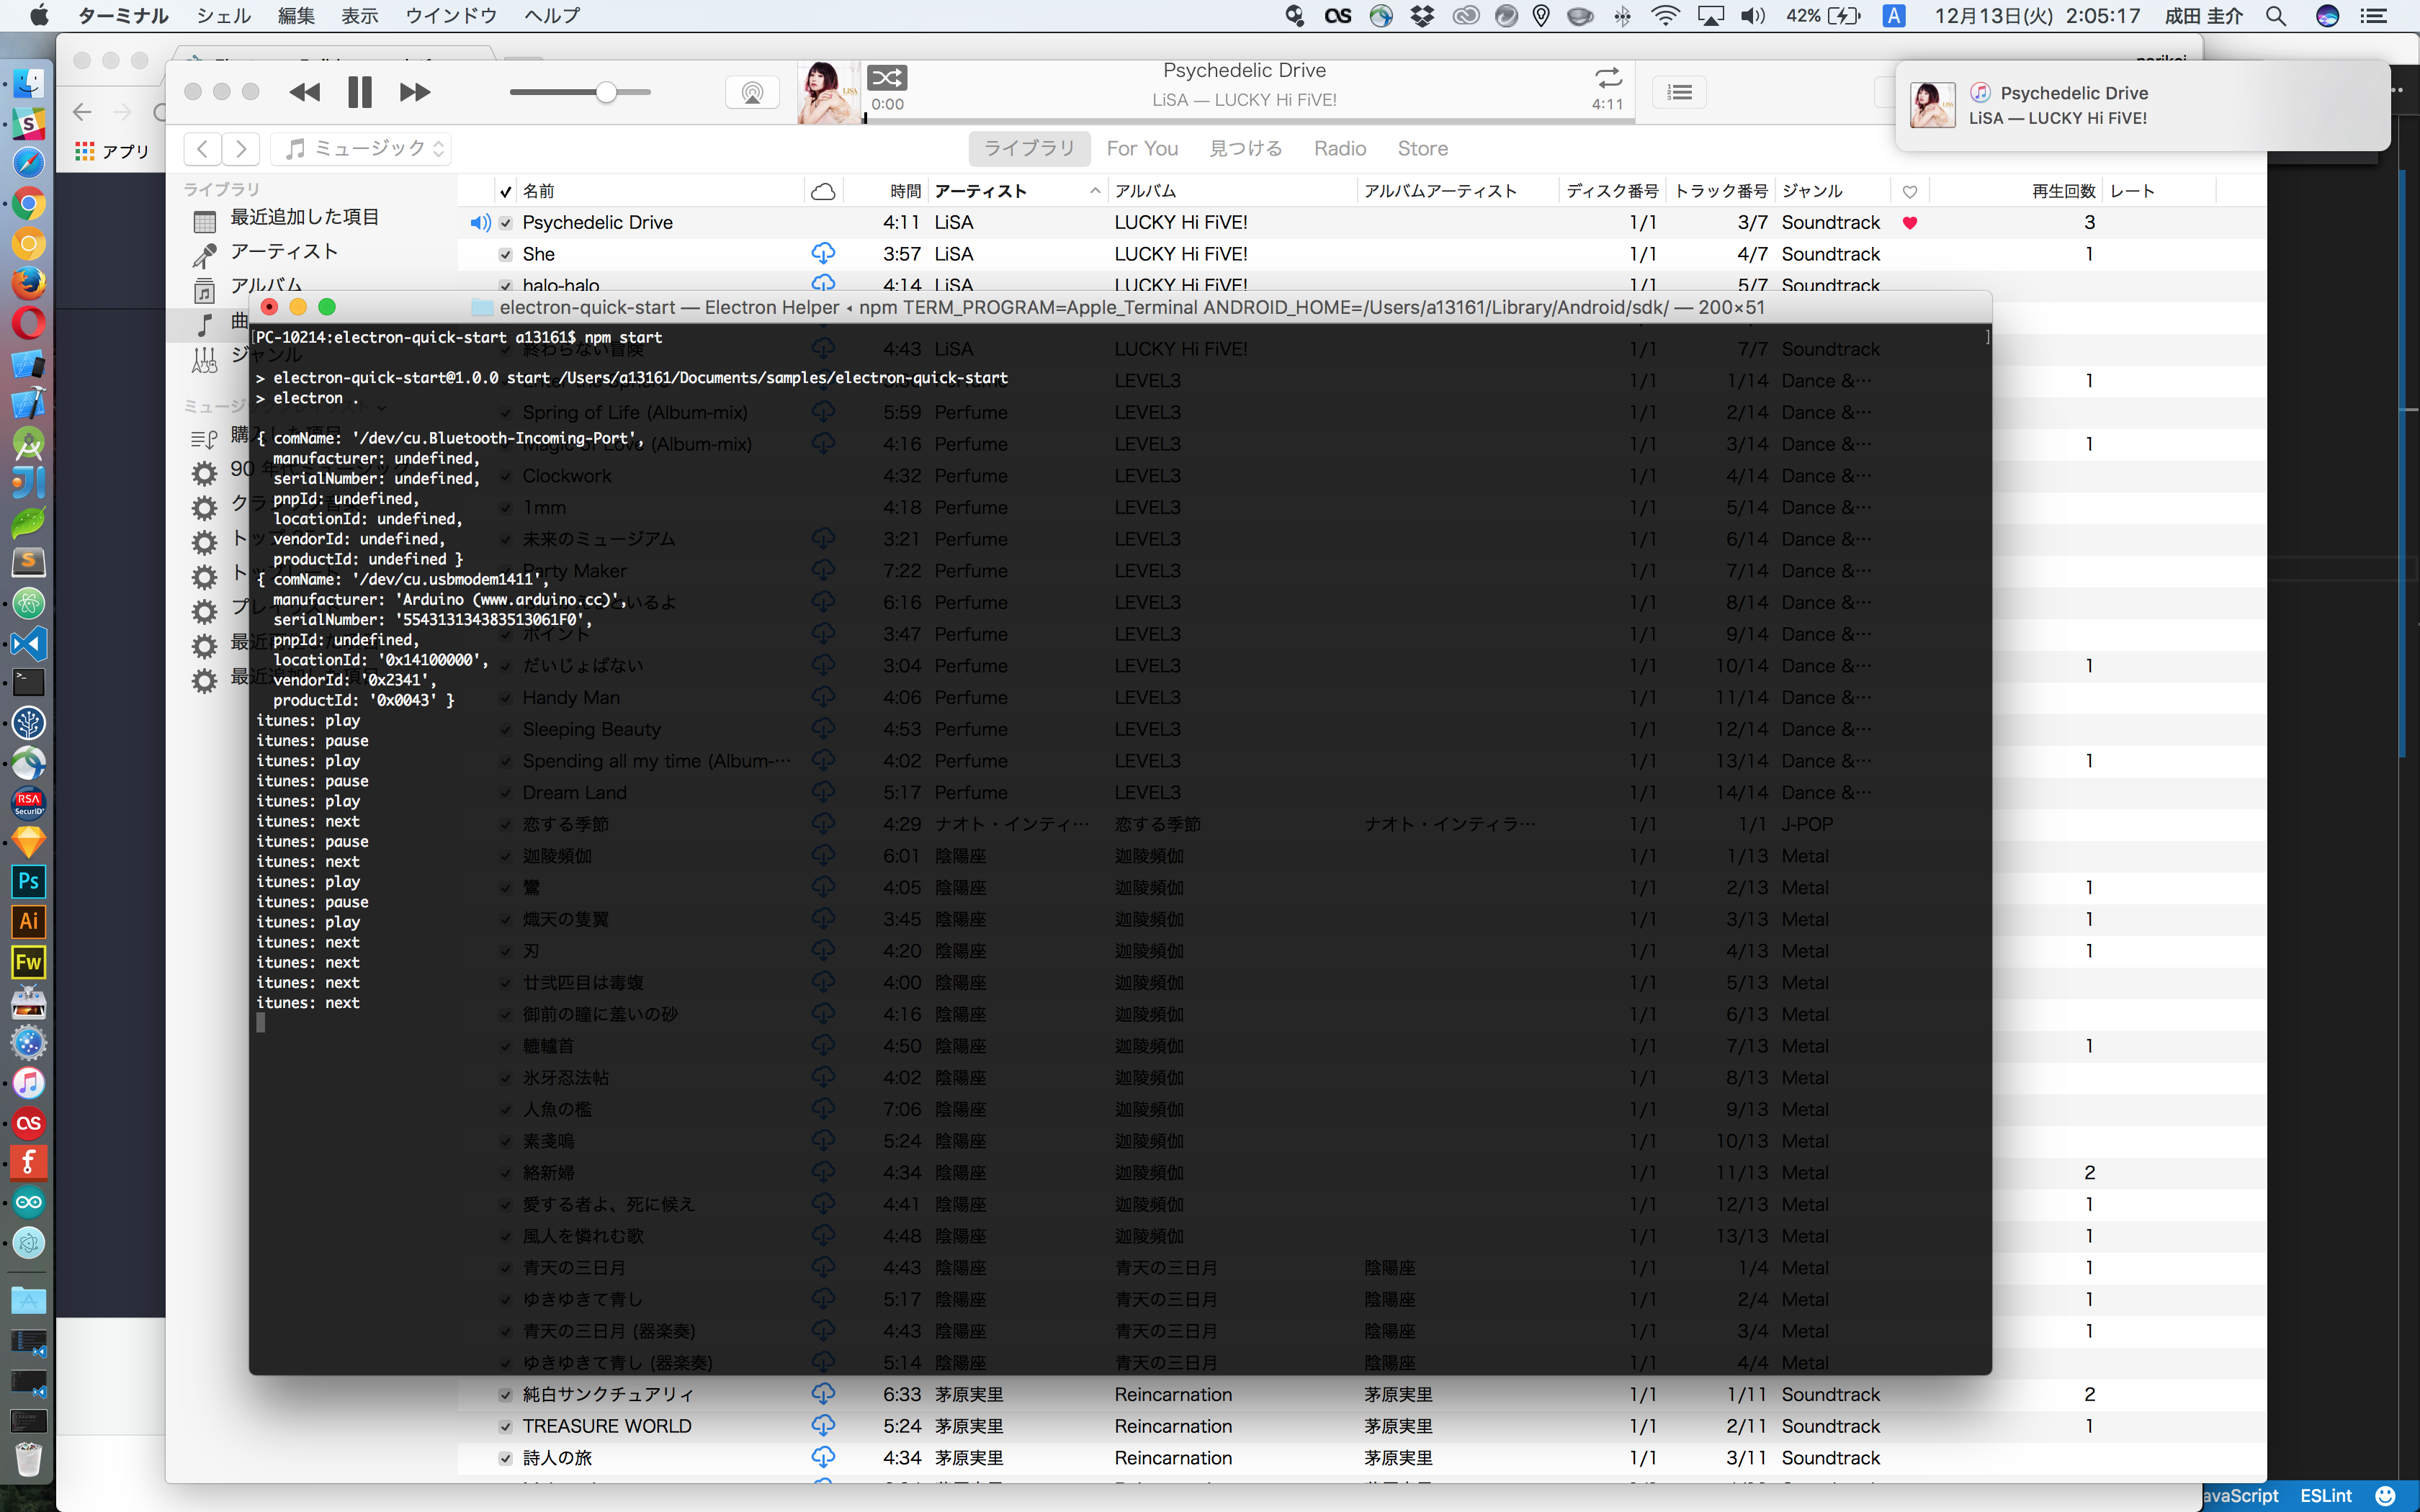Screen dimensions: 2420x1512
Task: Open the シェル menu
Action: (x=223, y=16)
